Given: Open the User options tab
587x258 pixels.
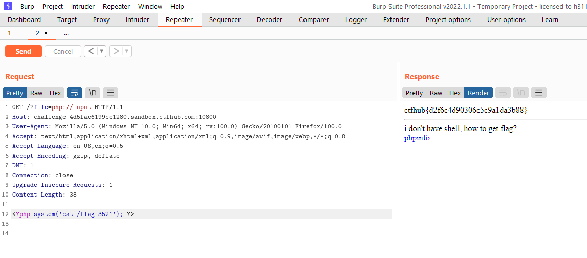Looking at the screenshot, I should click(506, 20).
